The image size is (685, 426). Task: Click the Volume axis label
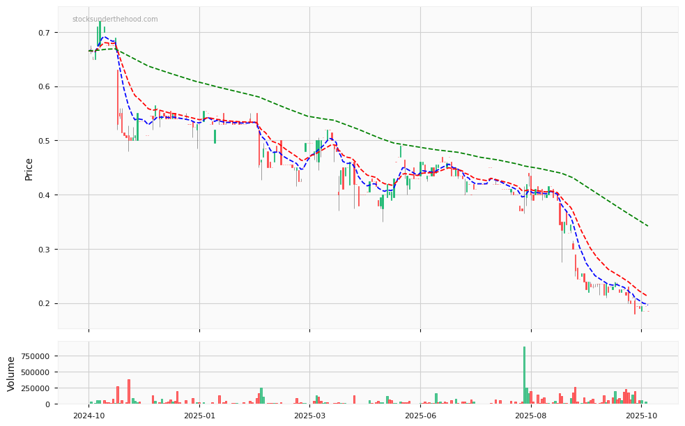click(x=11, y=374)
